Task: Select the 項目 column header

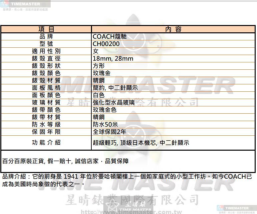Action: (x=46, y=29)
